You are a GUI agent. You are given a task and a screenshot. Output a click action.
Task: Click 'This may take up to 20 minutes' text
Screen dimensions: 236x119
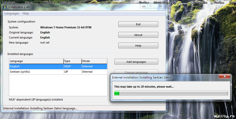(144, 87)
